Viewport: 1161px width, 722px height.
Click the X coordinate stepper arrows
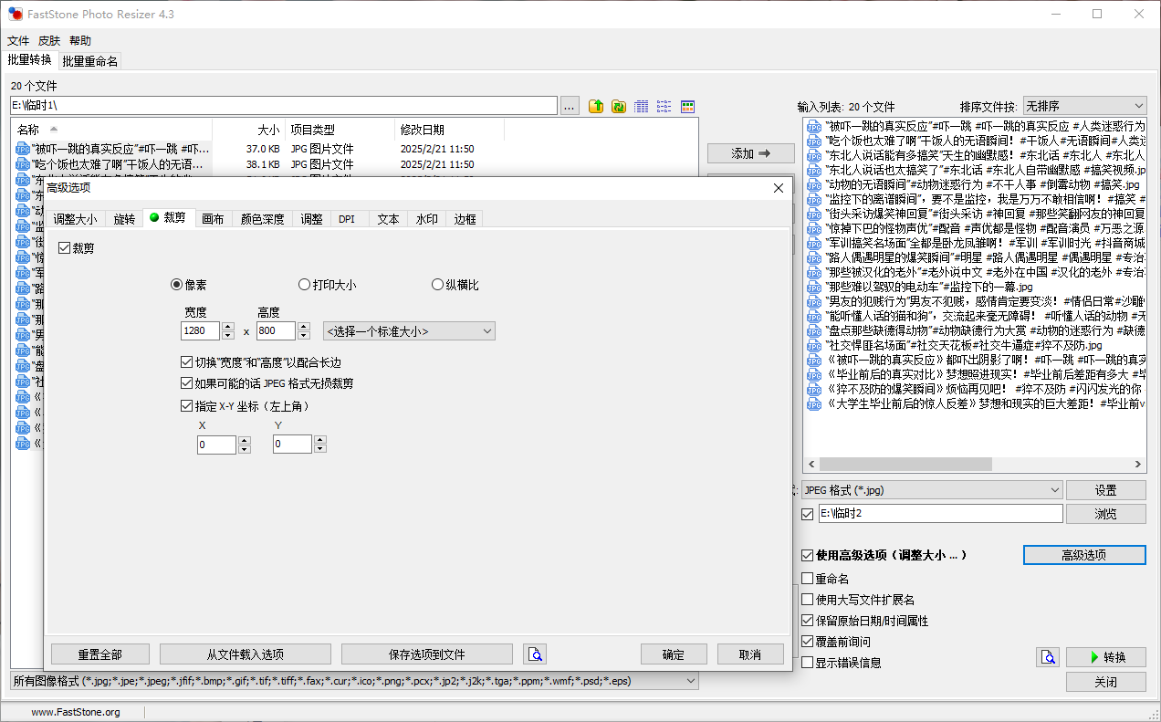click(244, 445)
